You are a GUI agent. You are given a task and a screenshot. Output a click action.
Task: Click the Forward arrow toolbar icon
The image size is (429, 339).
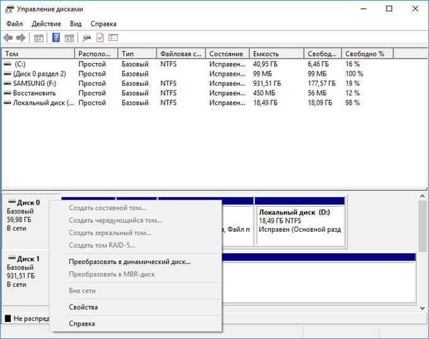[x=21, y=38]
